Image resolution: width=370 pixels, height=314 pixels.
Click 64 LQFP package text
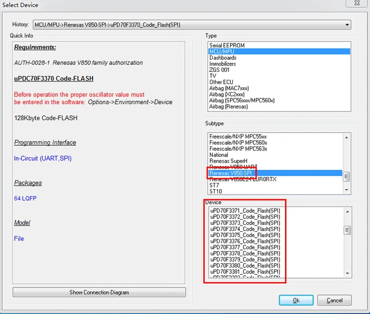(x=25, y=198)
